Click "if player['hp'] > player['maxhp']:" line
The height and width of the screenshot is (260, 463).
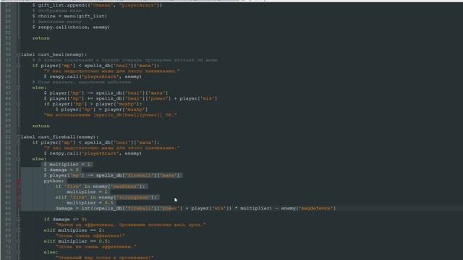tap(93, 104)
